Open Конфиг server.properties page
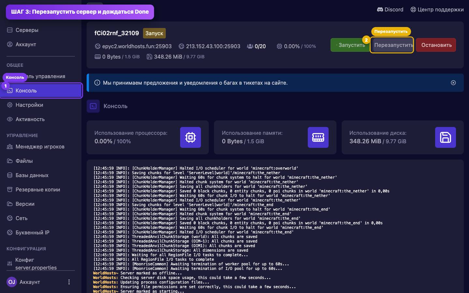469x293 pixels. 41,263
